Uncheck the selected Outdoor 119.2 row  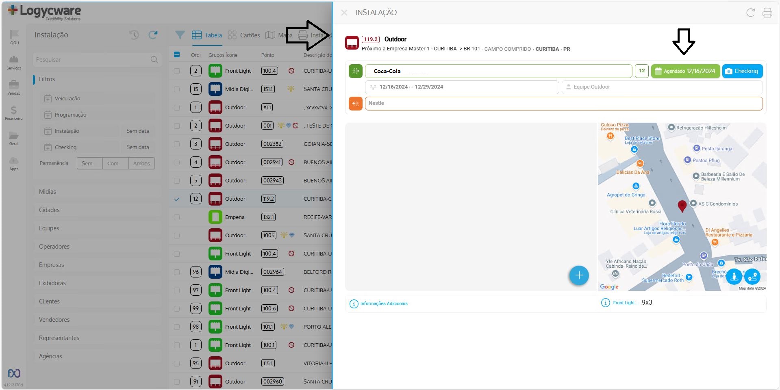177,199
